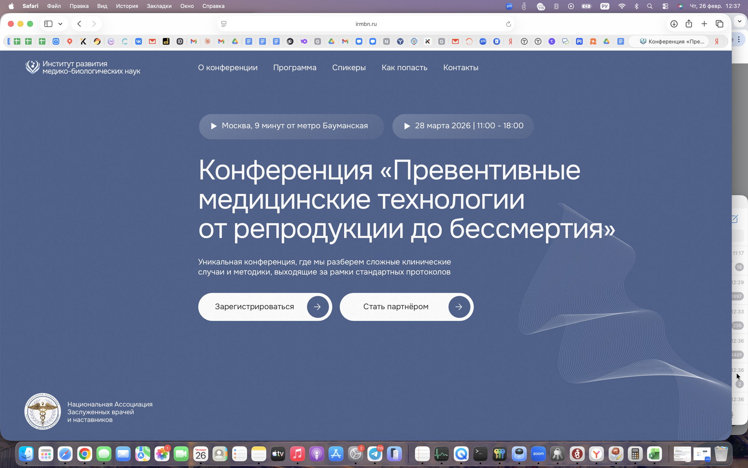This screenshot has width=748, height=468.
Task: Open the Google Maps bookmark
Action: [x=69, y=41]
